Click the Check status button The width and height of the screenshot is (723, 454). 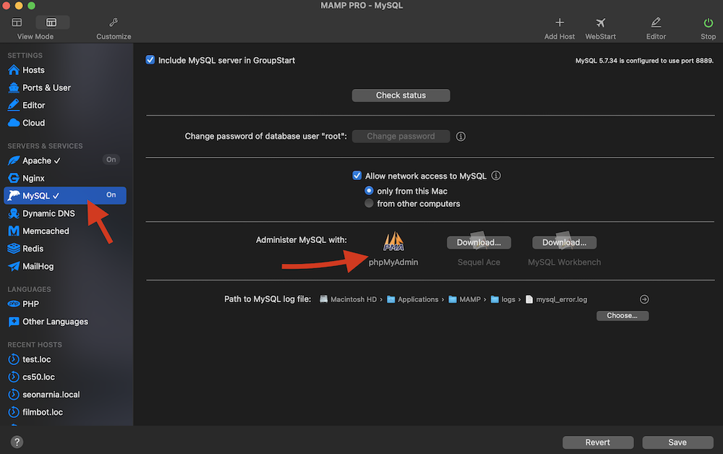pos(401,95)
